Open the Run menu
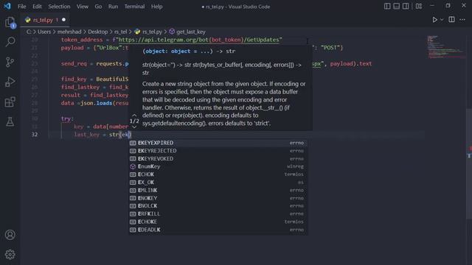Viewport: 472px width, 265px height. (x=113, y=7)
